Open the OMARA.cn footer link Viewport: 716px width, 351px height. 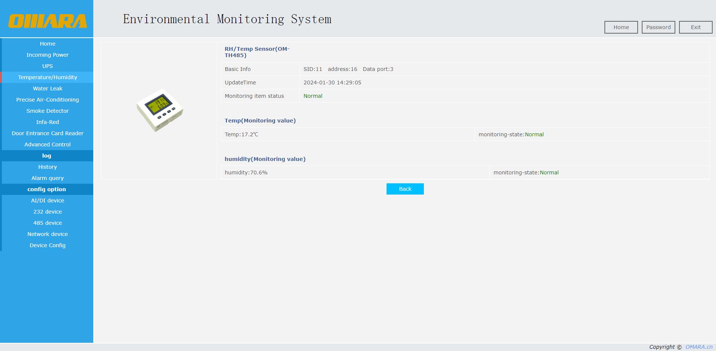[699, 347]
